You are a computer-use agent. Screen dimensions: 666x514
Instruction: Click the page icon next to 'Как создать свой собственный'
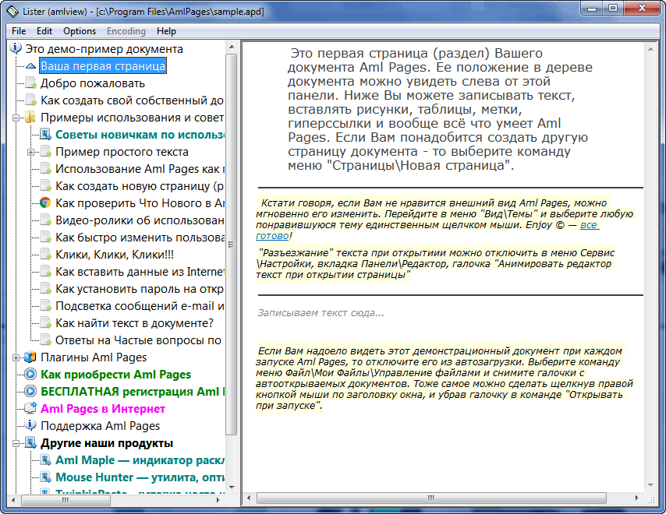[x=31, y=100]
